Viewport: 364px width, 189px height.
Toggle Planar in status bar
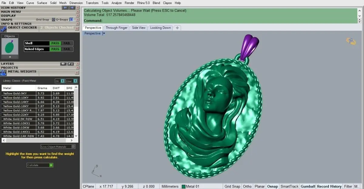pos(260,186)
